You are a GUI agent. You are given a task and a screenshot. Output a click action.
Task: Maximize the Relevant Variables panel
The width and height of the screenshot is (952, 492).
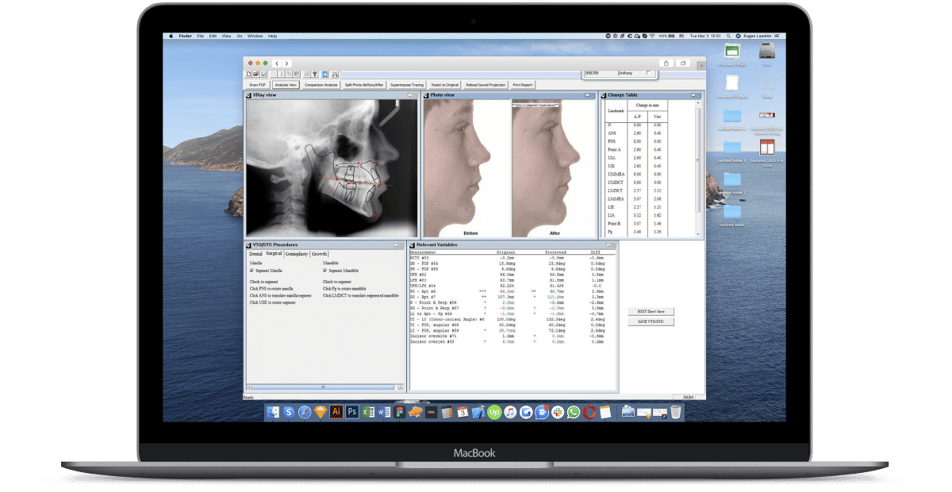tap(614, 244)
